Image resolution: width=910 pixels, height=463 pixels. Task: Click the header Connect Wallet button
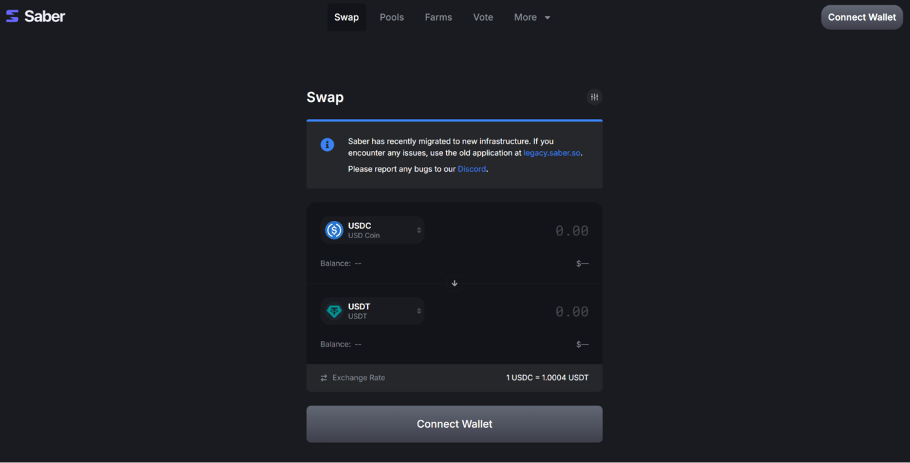[861, 17]
